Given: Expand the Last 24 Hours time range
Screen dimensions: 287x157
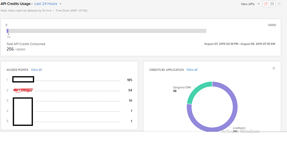Looking at the screenshot, I should pos(61,4).
